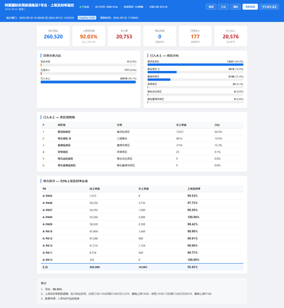Select row A-PA09
The height and width of the screenshot is (308, 284).
(x=142, y=224)
